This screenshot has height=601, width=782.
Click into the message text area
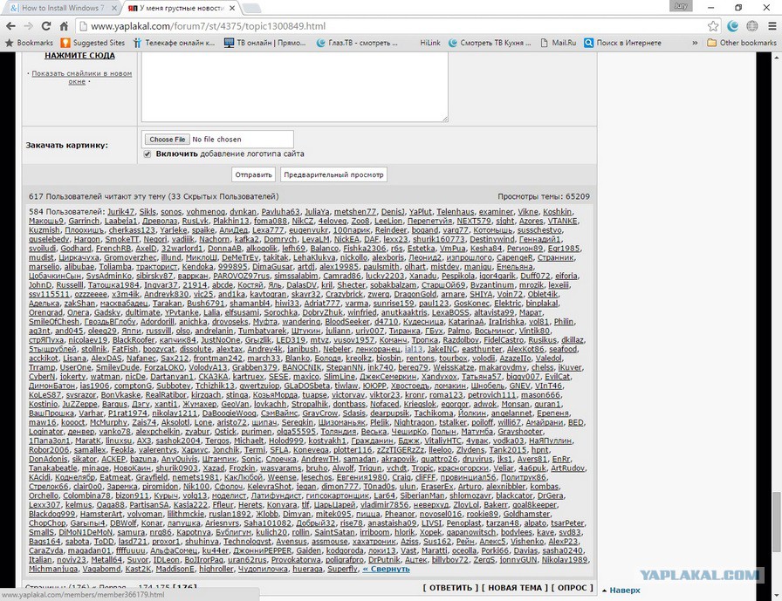pyautogui.click(x=295, y=86)
